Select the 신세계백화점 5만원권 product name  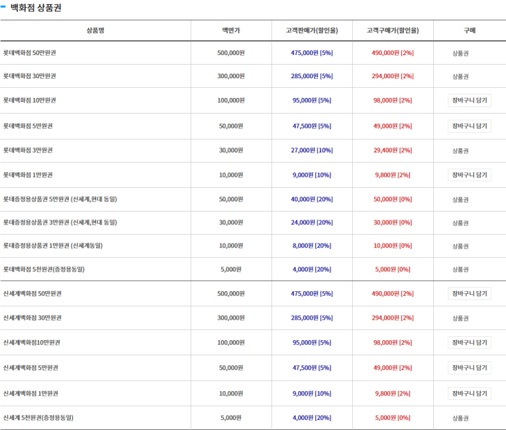point(31,368)
